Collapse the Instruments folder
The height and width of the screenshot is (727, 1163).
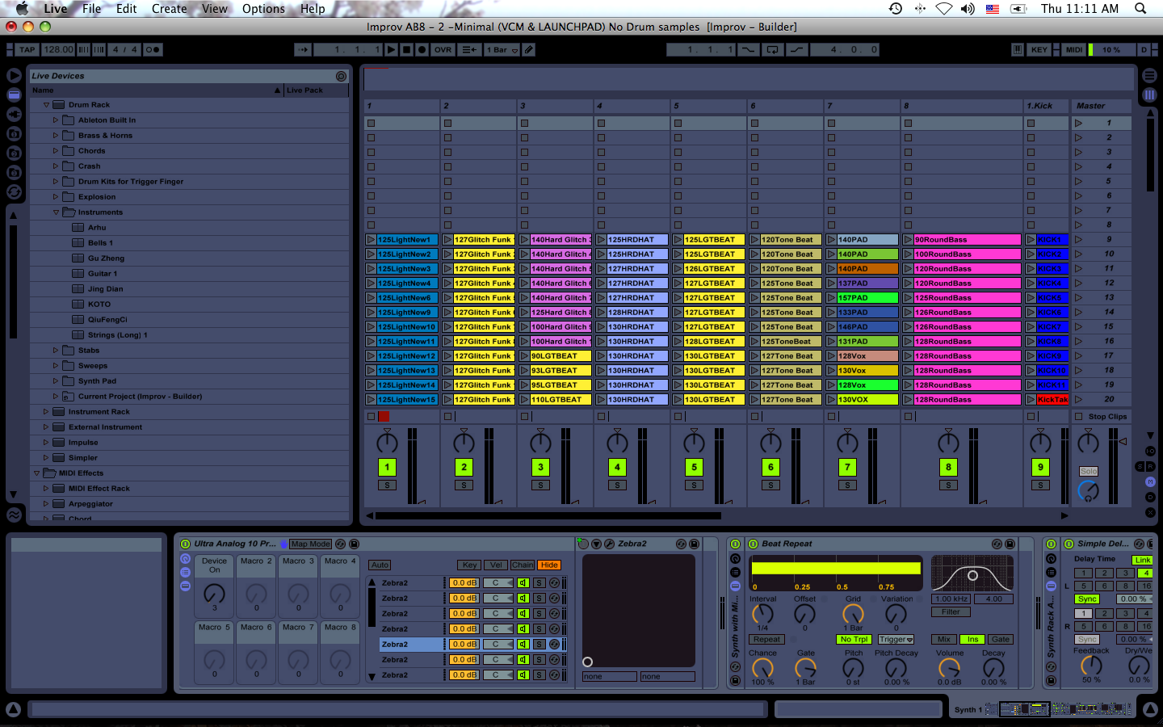pos(55,212)
